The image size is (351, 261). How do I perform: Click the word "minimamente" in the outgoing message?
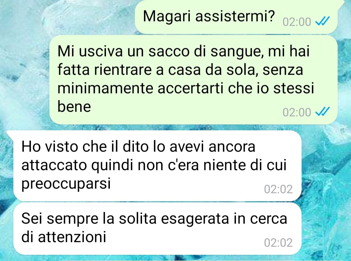coord(105,88)
